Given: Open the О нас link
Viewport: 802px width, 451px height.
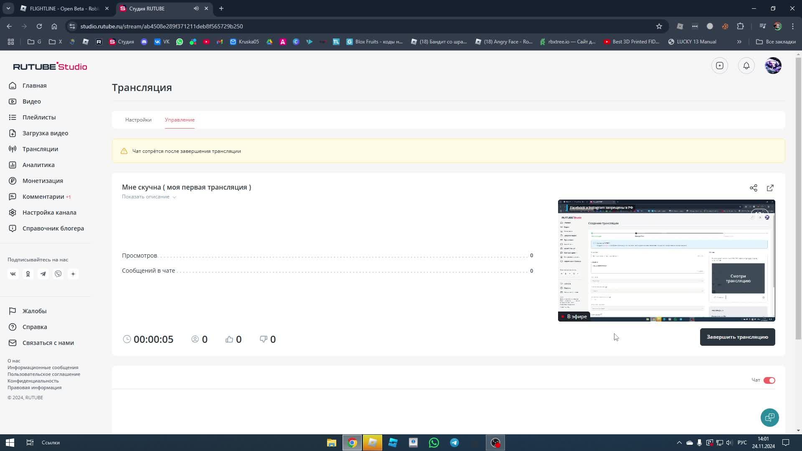Looking at the screenshot, I should pyautogui.click(x=14, y=361).
